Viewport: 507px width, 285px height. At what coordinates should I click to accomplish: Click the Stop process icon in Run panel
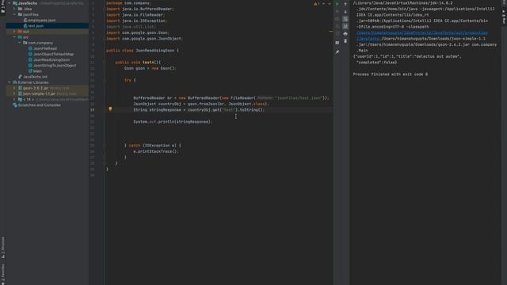click(x=337, y=12)
